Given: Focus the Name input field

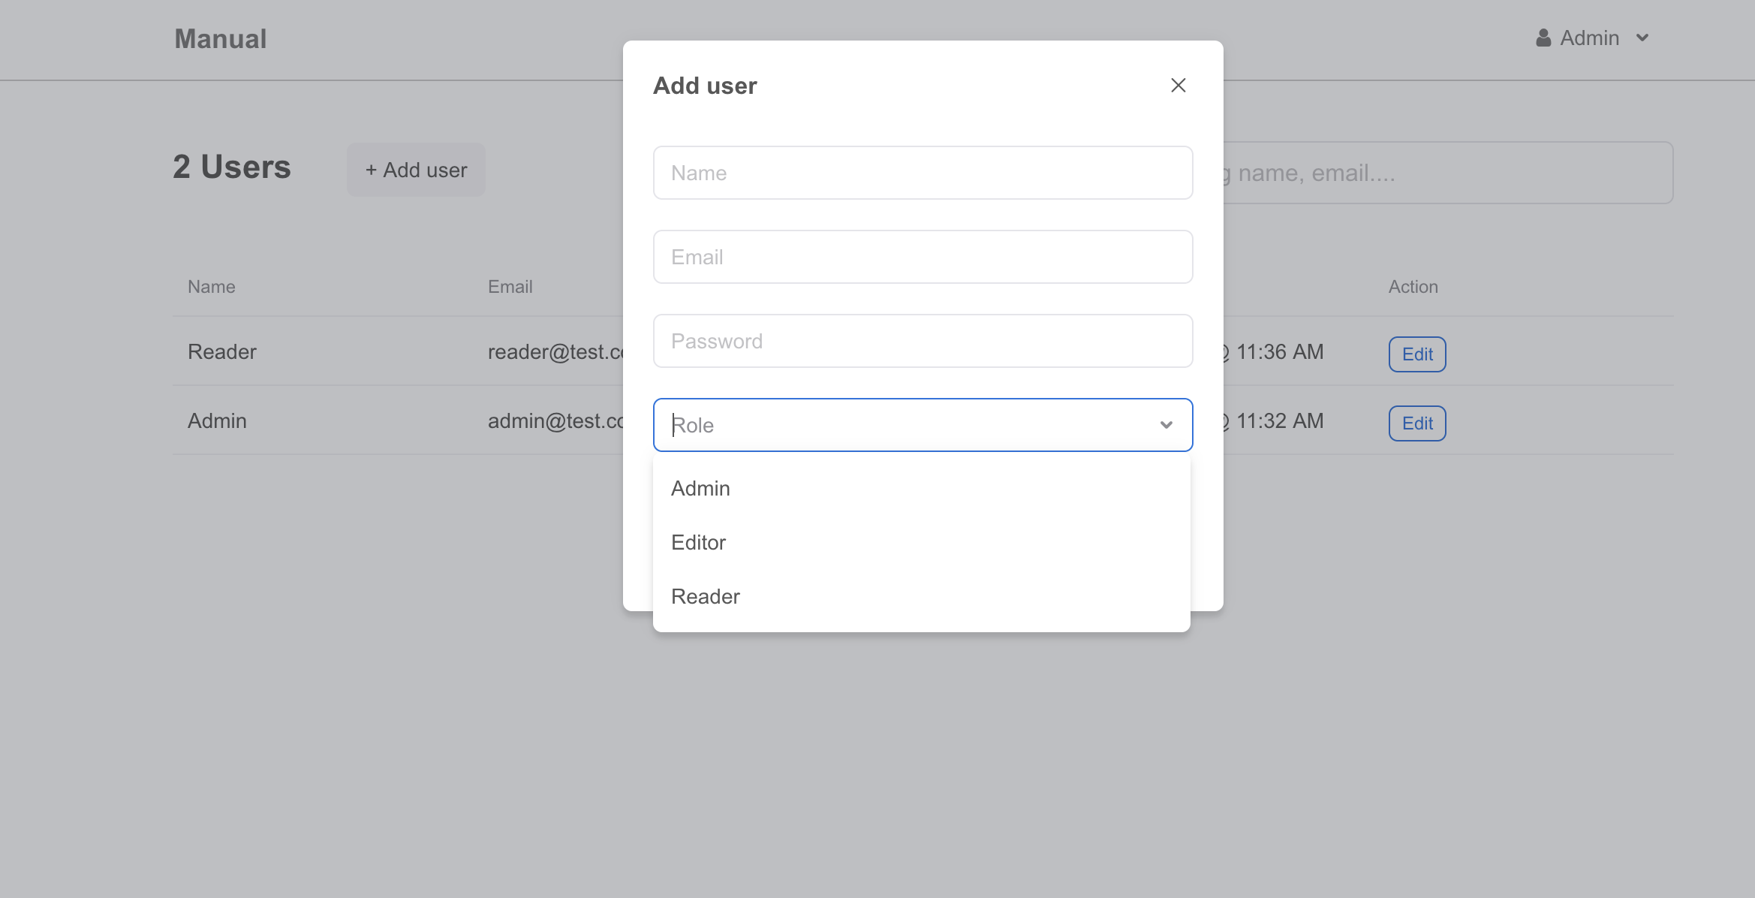Looking at the screenshot, I should point(923,173).
